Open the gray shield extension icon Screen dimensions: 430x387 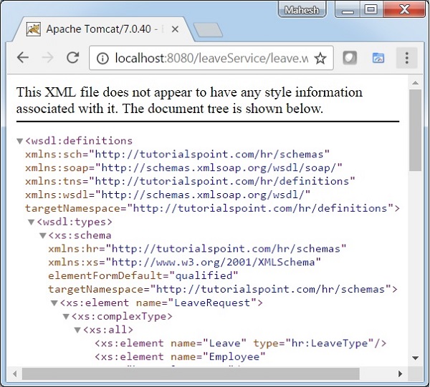point(350,58)
